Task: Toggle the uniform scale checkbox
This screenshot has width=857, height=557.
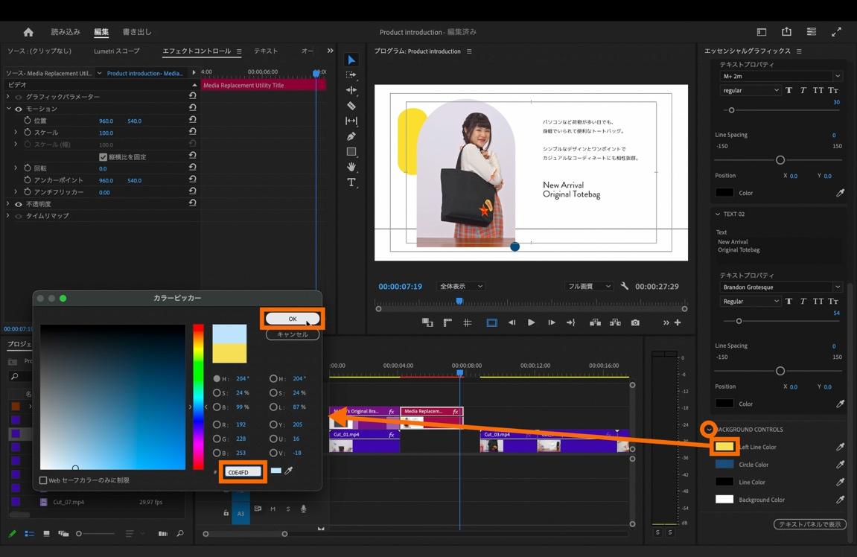Action: (x=103, y=157)
